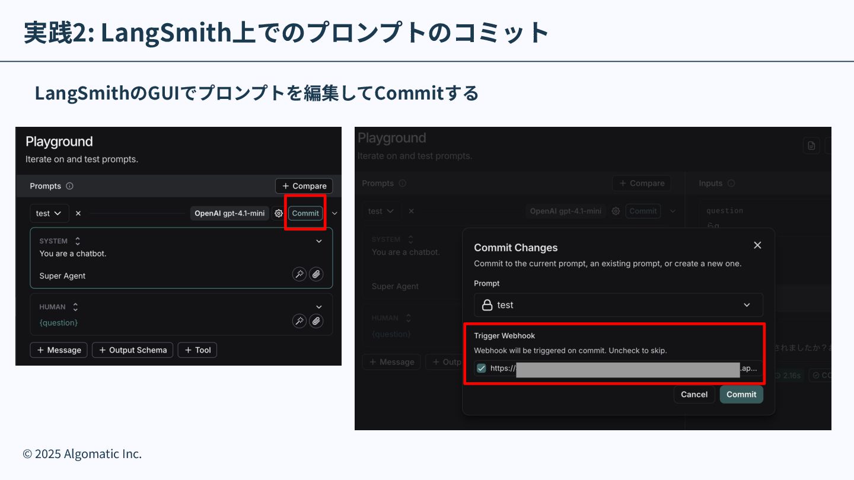This screenshot has width=854, height=480.
Task: Click paperclip attach icon in HUMAN message
Action: [x=317, y=321]
